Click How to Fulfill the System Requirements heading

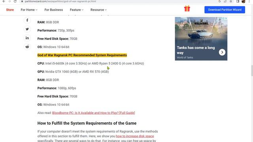coord(87,123)
